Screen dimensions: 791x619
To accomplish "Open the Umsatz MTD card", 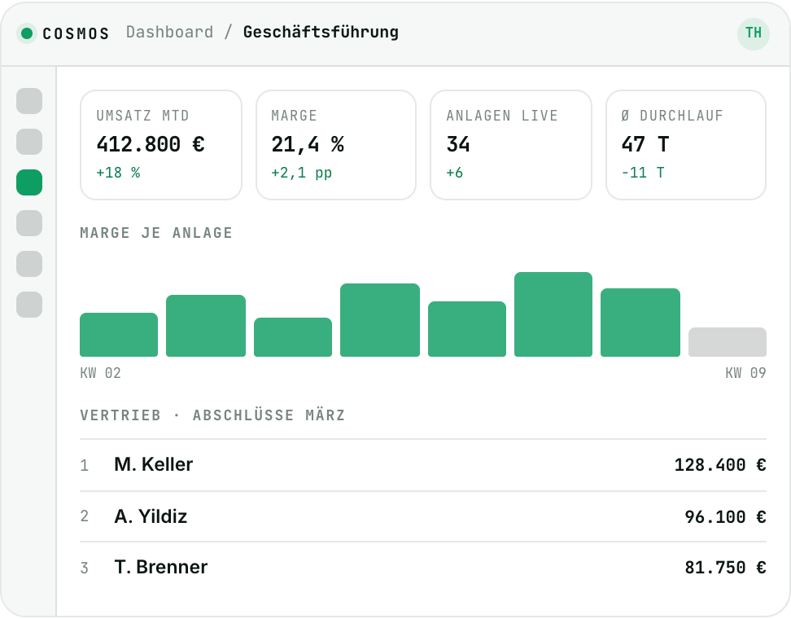I will pos(161,145).
